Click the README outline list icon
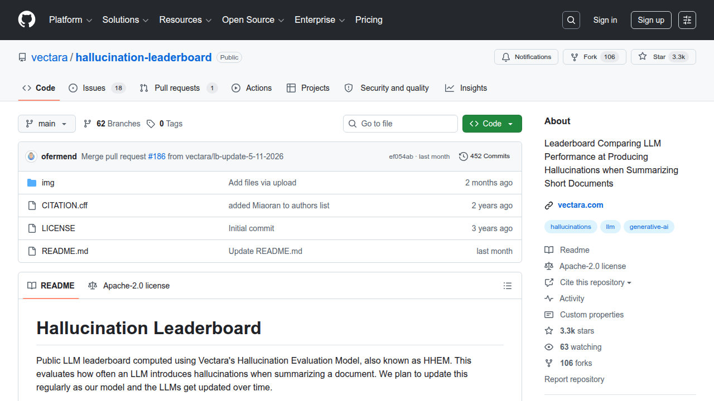The image size is (714, 401). (x=508, y=286)
